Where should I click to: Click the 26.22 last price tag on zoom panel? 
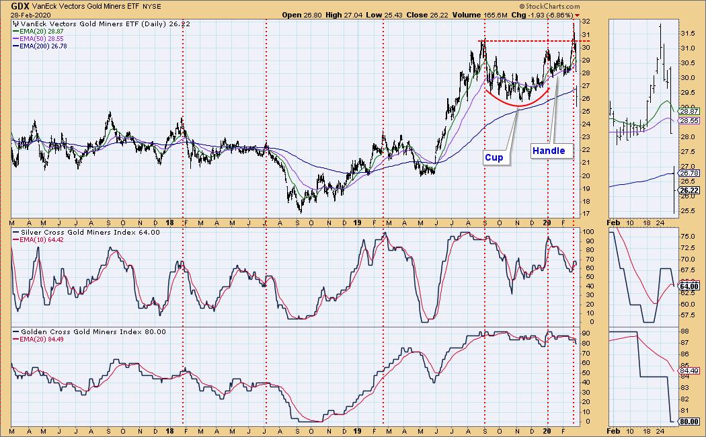click(689, 190)
